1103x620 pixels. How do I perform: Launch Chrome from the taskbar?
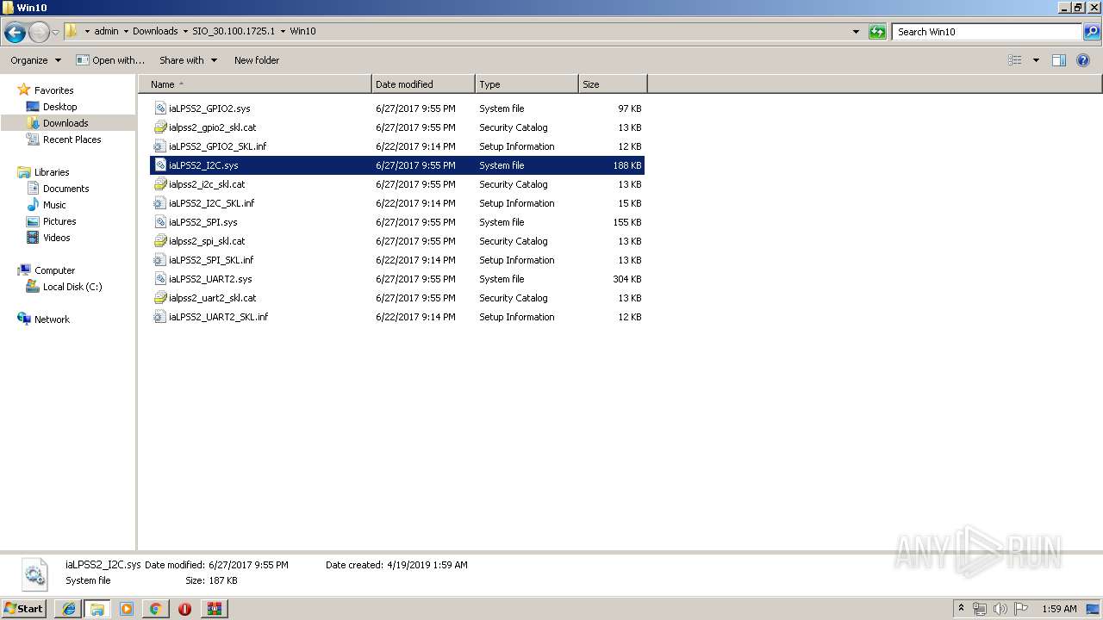pos(155,609)
